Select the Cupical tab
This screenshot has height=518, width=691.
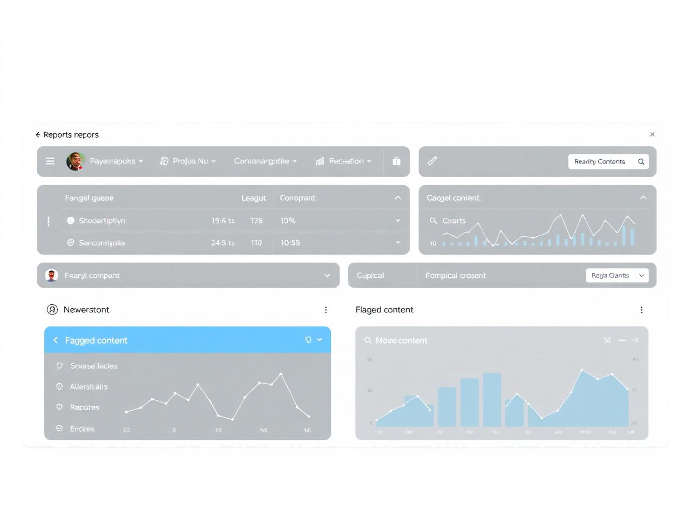click(x=370, y=276)
